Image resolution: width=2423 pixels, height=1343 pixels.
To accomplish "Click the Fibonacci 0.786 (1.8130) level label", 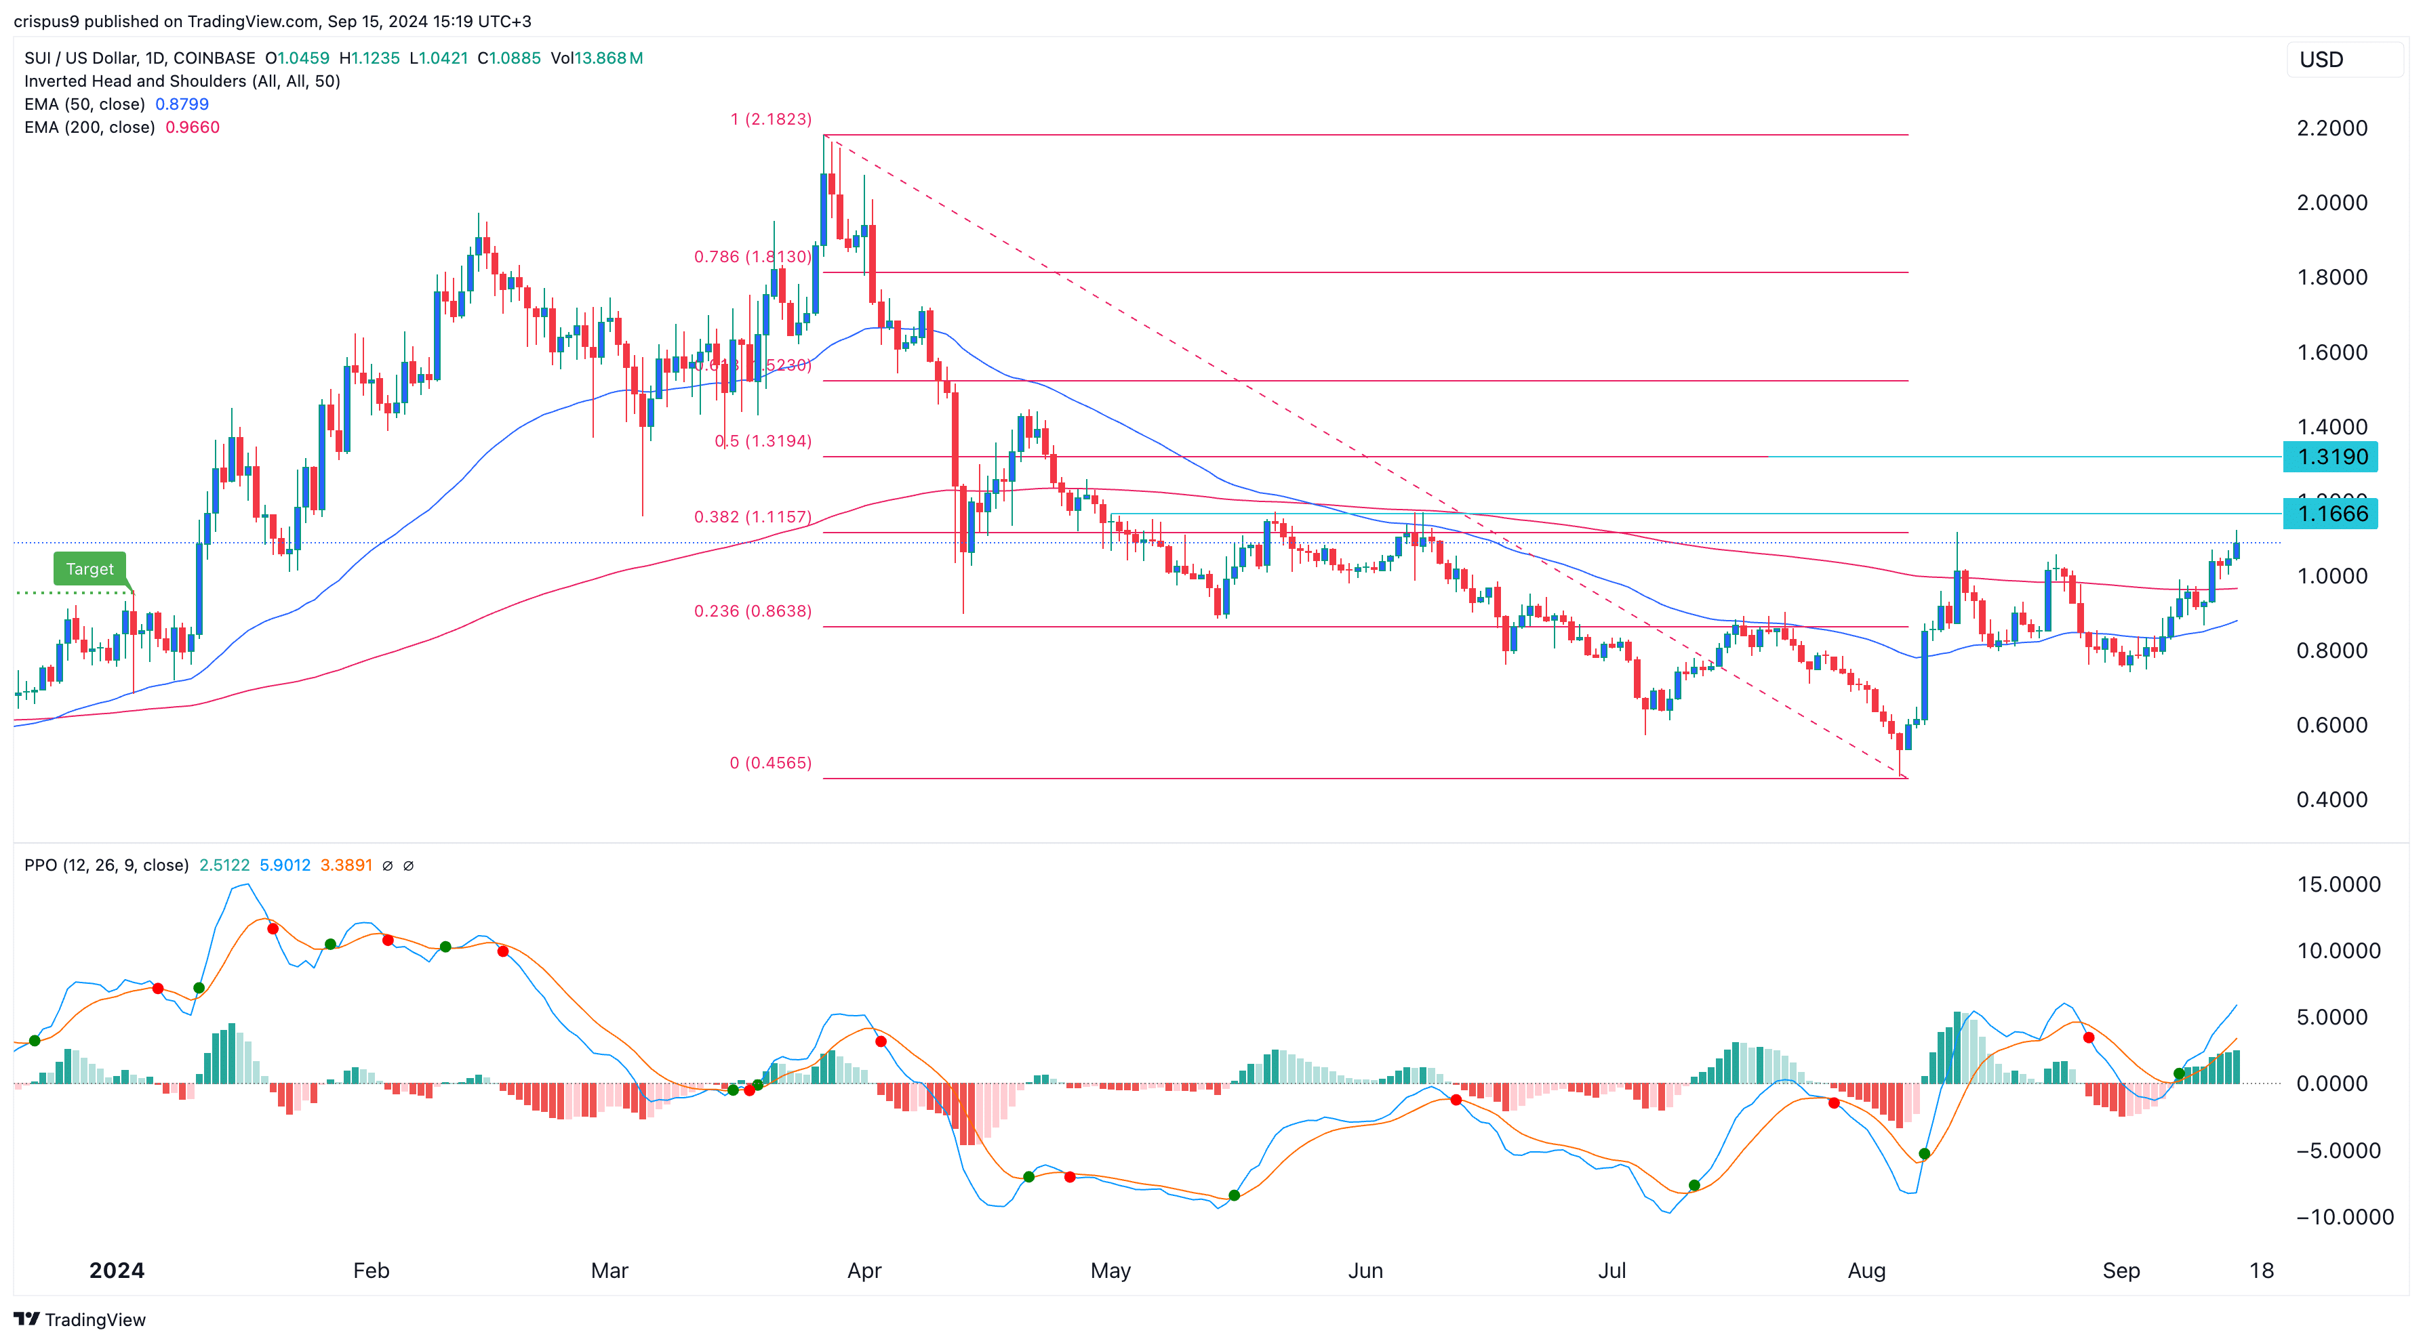I will (x=753, y=257).
